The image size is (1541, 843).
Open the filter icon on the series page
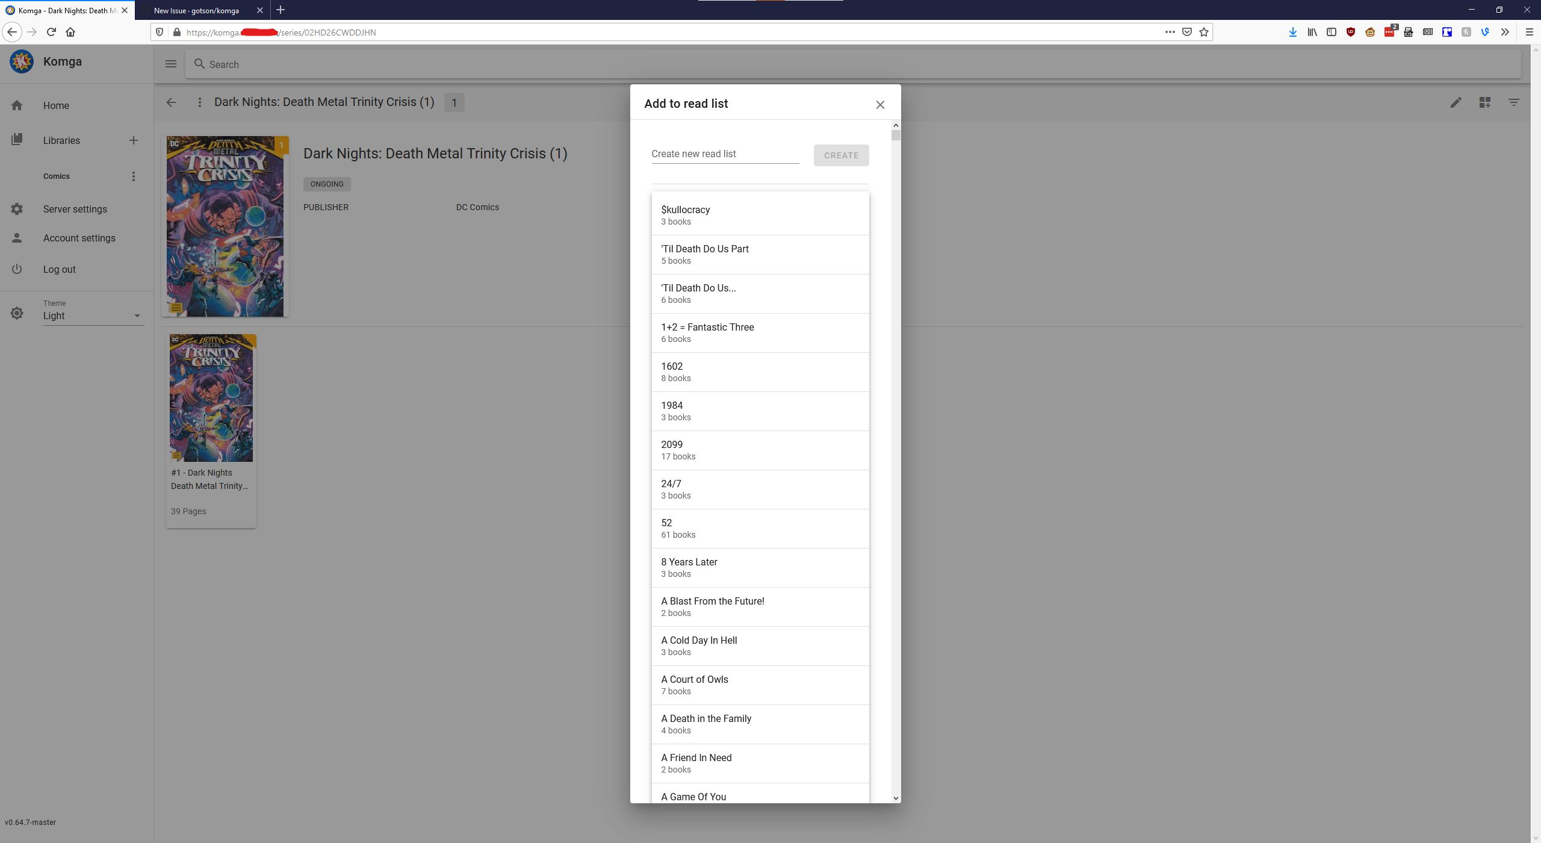tap(1513, 102)
